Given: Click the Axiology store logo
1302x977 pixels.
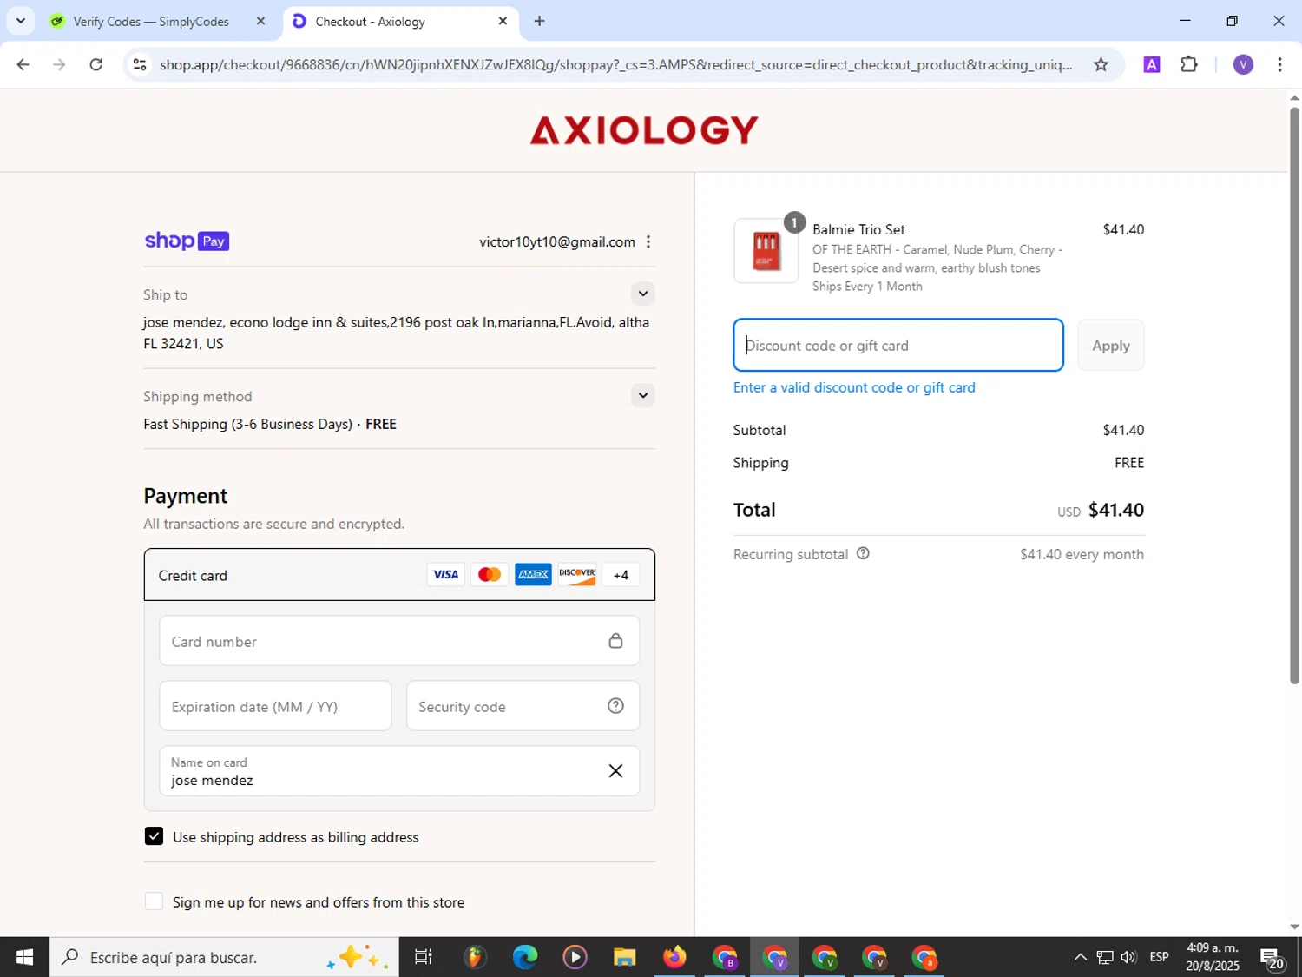Looking at the screenshot, I should [644, 130].
